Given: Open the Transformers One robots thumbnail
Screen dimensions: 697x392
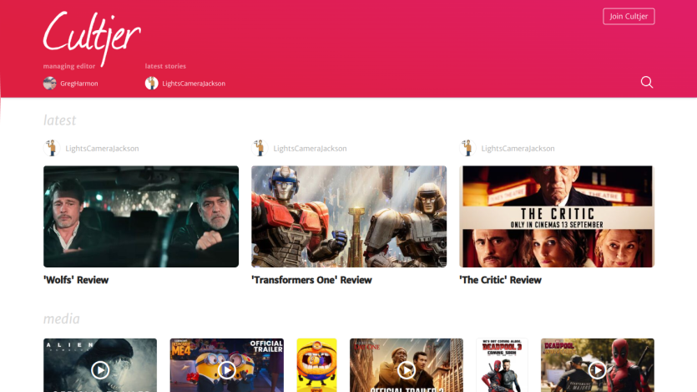Looking at the screenshot, I should tap(349, 216).
